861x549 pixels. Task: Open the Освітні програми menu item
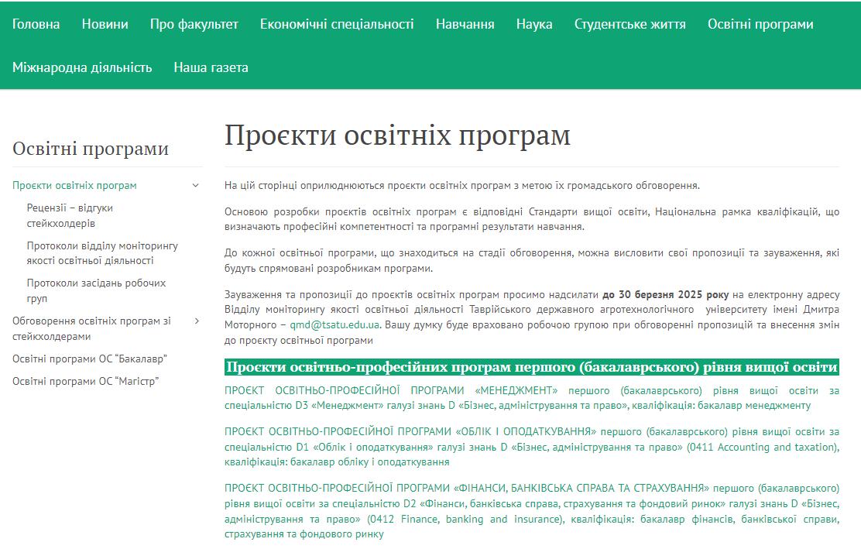760,24
